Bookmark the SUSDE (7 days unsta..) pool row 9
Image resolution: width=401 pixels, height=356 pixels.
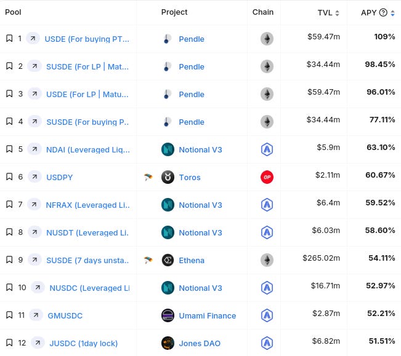pyautogui.click(x=9, y=259)
